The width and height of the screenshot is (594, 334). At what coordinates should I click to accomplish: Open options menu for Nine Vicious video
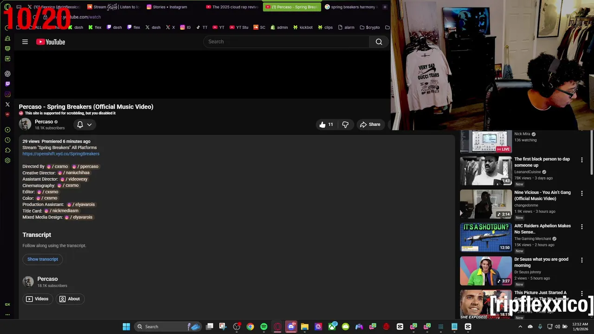point(581,193)
